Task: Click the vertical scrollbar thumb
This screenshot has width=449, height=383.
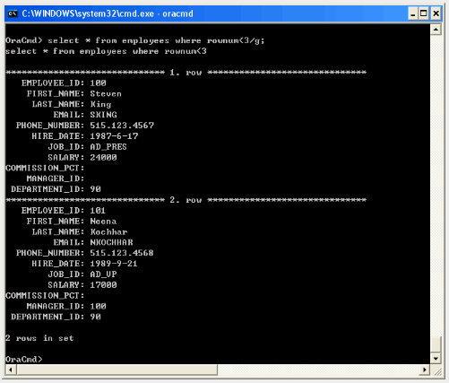Action: [x=436, y=344]
